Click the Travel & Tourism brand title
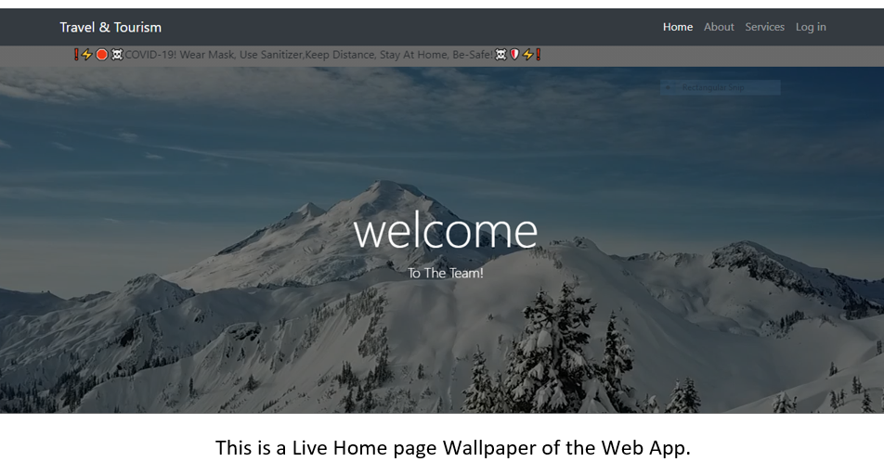This screenshot has width=884, height=462. coord(110,27)
